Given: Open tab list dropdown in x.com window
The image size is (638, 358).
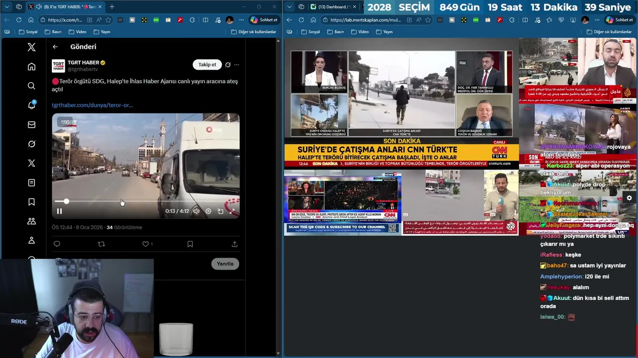Looking at the screenshot, I should click(6, 7).
